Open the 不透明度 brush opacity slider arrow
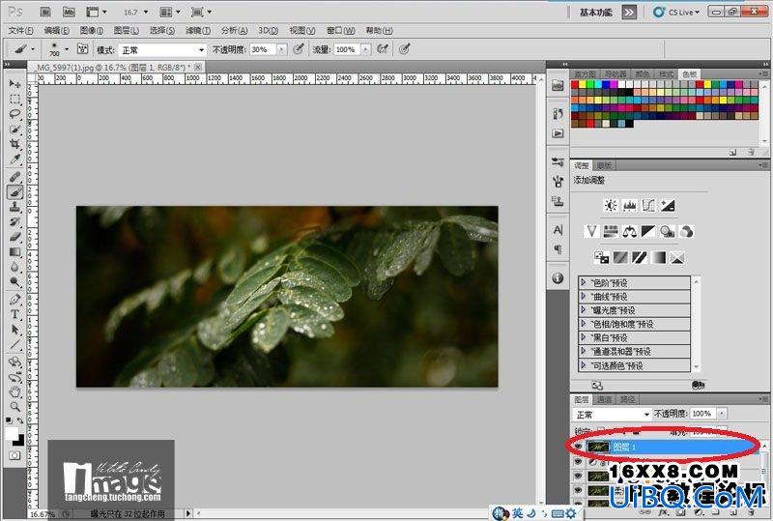 click(281, 49)
